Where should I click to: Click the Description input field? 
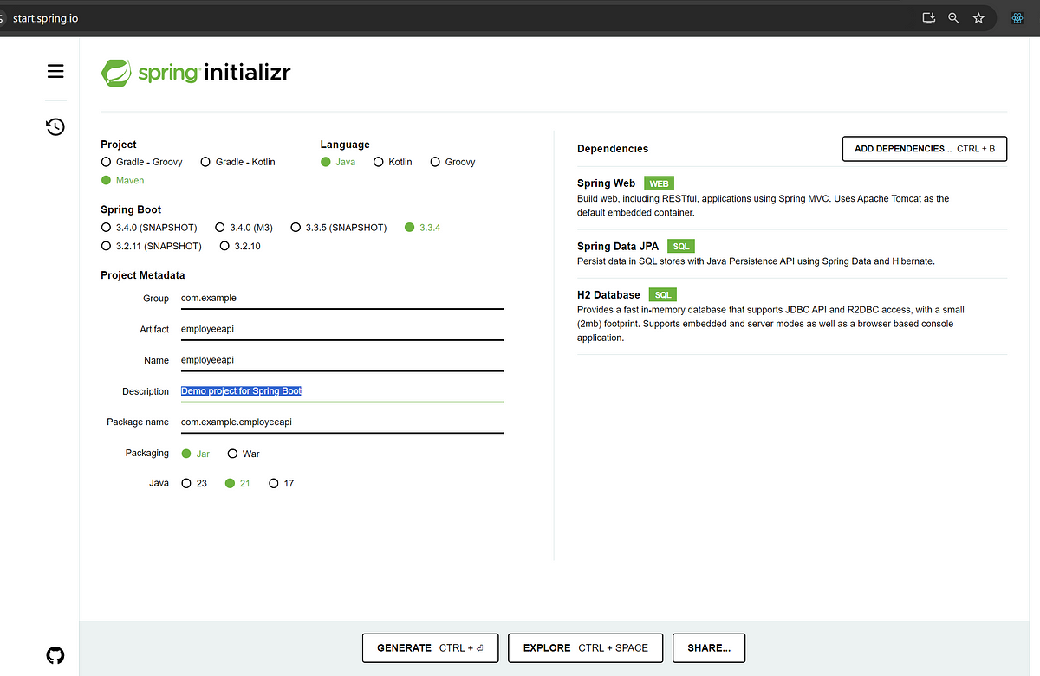342,391
